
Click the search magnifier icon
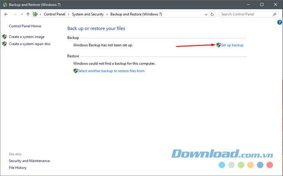[x=275, y=14]
